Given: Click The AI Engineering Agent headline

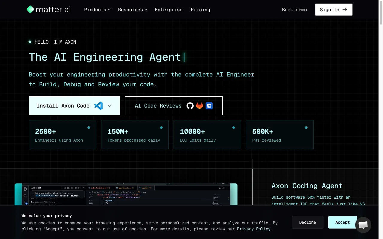Looking at the screenshot, I should [105, 57].
